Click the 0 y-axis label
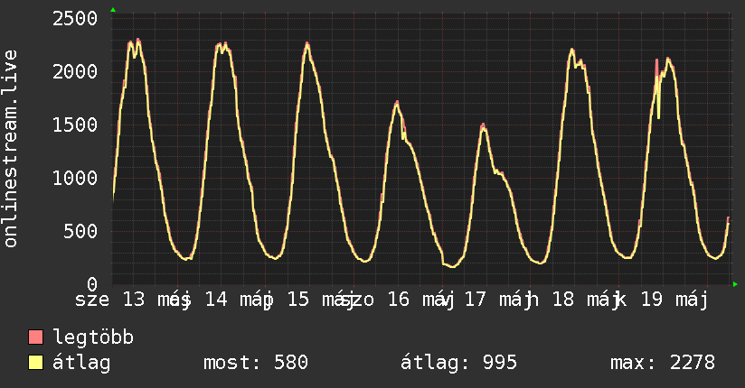 point(92,284)
